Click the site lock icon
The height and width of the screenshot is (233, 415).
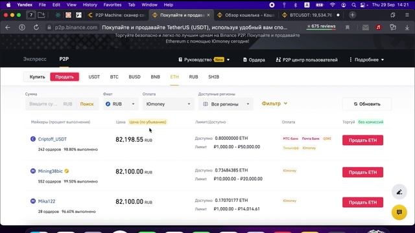[x=49, y=27]
